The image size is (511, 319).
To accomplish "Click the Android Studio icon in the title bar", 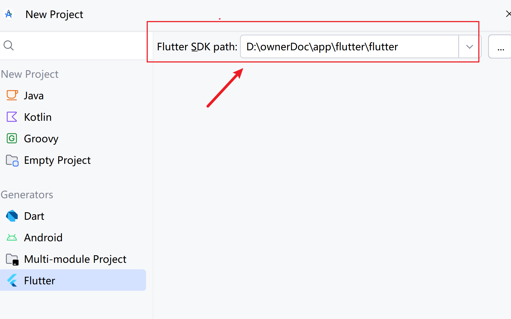I will pyautogui.click(x=9, y=14).
